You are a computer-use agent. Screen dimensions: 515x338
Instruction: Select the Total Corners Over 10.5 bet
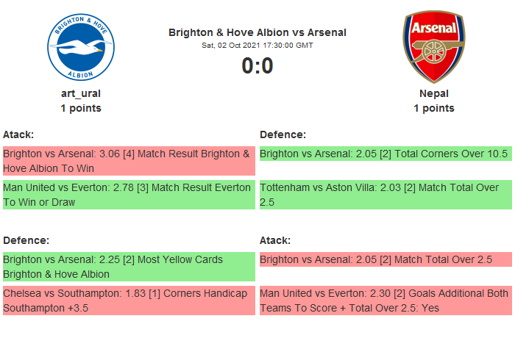385,154
